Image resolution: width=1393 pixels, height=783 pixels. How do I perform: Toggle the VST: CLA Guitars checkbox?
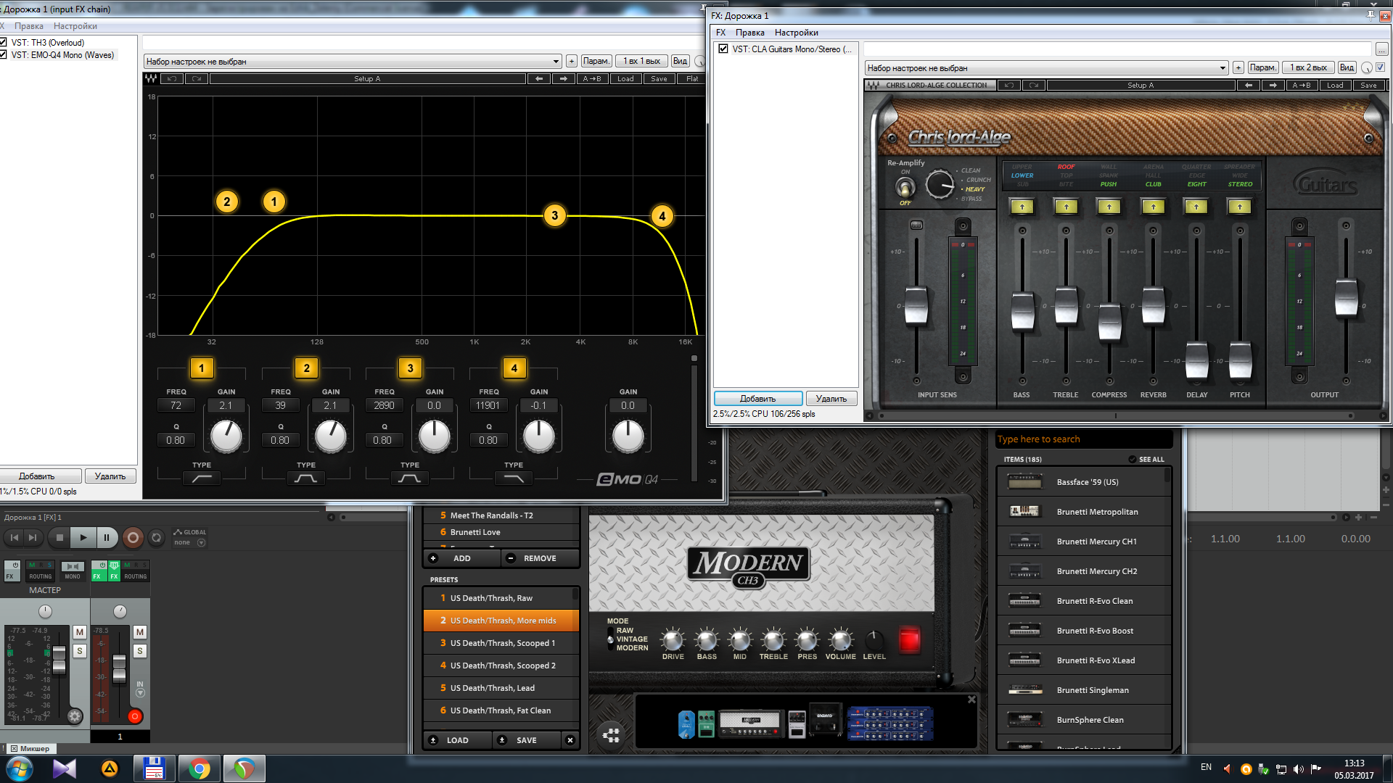point(723,49)
